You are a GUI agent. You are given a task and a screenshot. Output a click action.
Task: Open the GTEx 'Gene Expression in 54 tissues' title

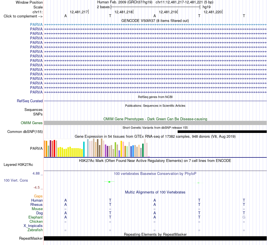155,137
